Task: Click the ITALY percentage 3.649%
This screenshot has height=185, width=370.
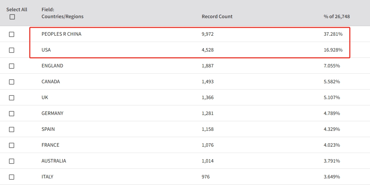Action: (x=332, y=177)
